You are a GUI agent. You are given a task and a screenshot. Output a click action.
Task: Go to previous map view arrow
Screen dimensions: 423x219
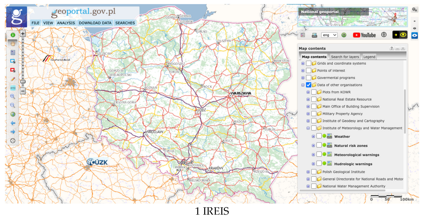coord(13,123)
